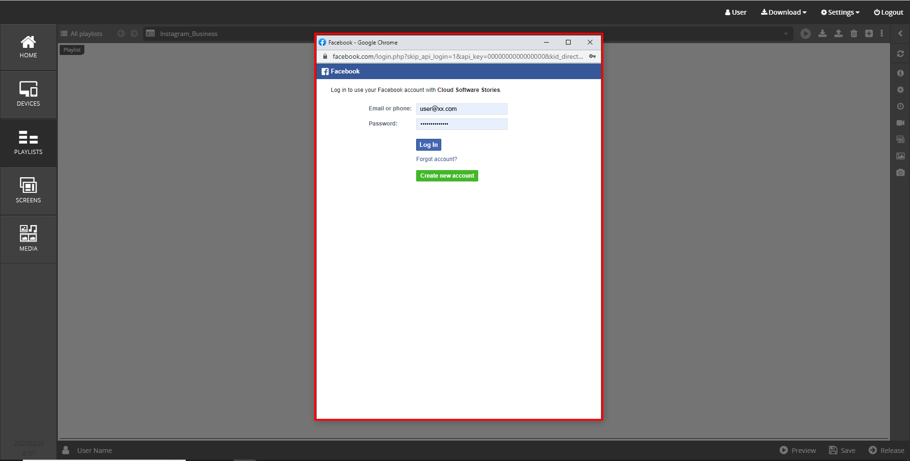The width and height of the screenshot is (910, 461).
Task: Click Preview in the bottom bar
Action: pyautogui.click(x=798, y=450)
